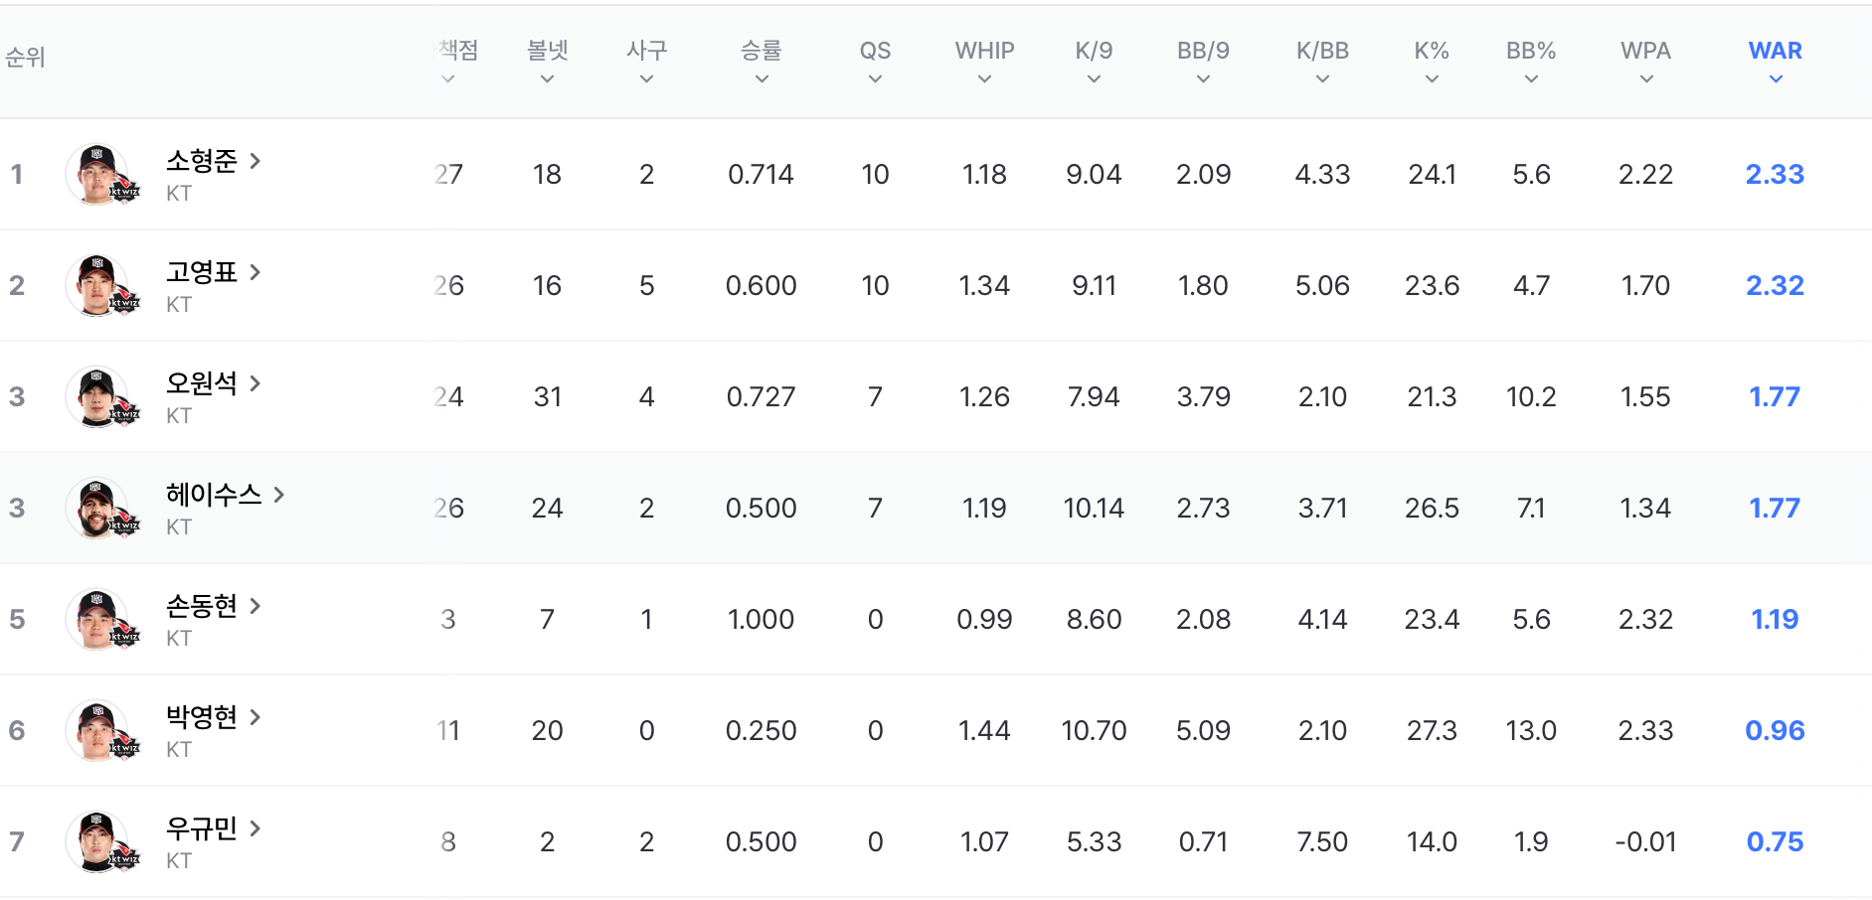Open 소형준 player photo
Image resolution: width=1872 pixels, height=900 pixels.
96,175
